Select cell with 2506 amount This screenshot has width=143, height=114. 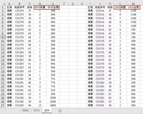(x=53, y=98)
